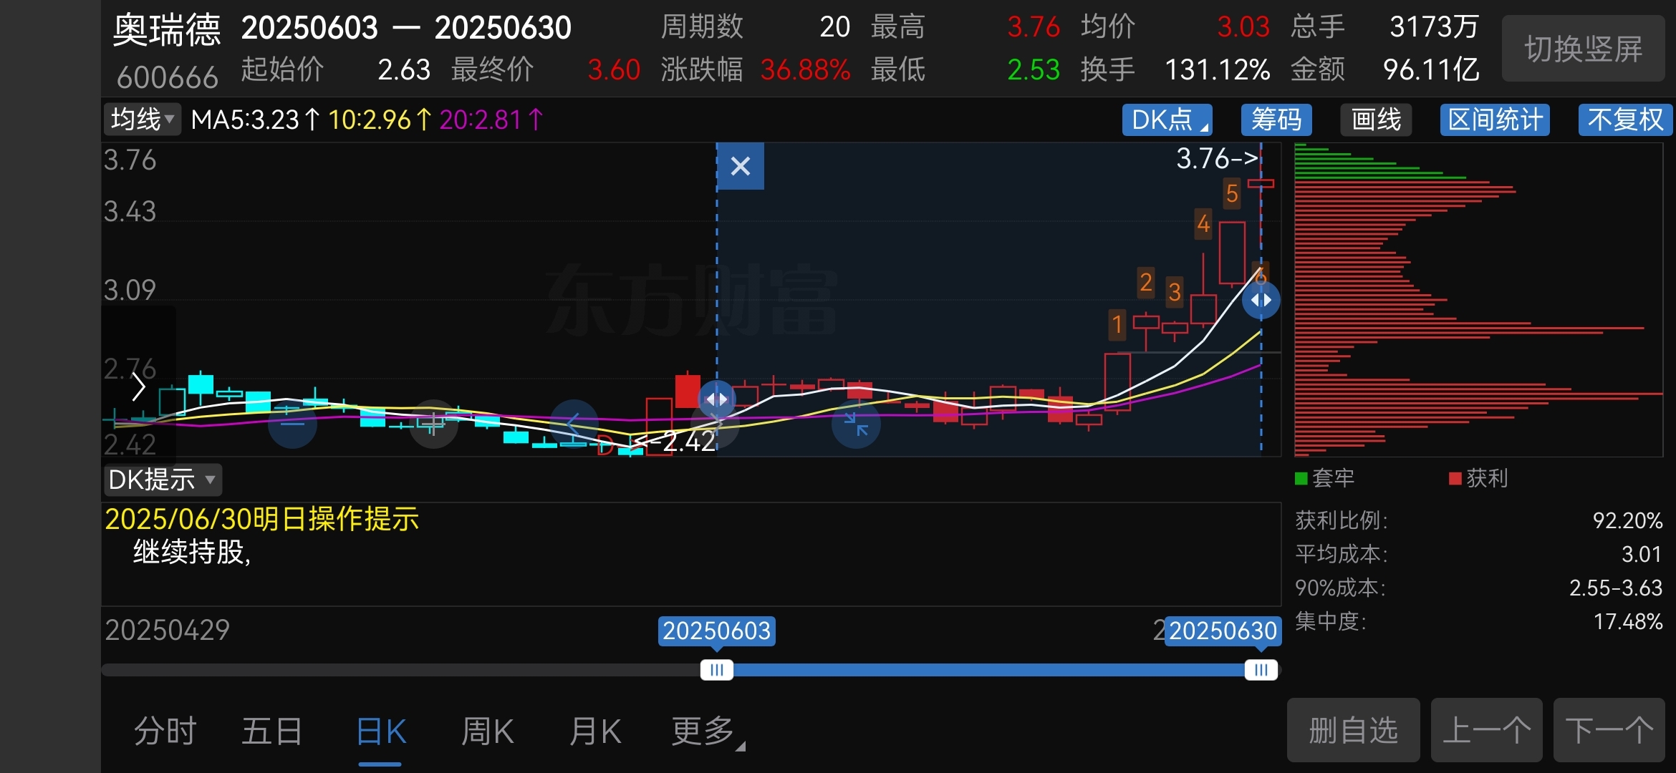Viewport: 1676px width, 773px height.
Task: Click the left interval drag handle on chart
Action: (x=717, y=399)
